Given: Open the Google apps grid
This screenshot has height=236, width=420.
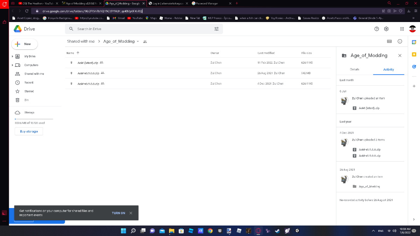Looking at the screenshot, I should [x=402, y=29].
